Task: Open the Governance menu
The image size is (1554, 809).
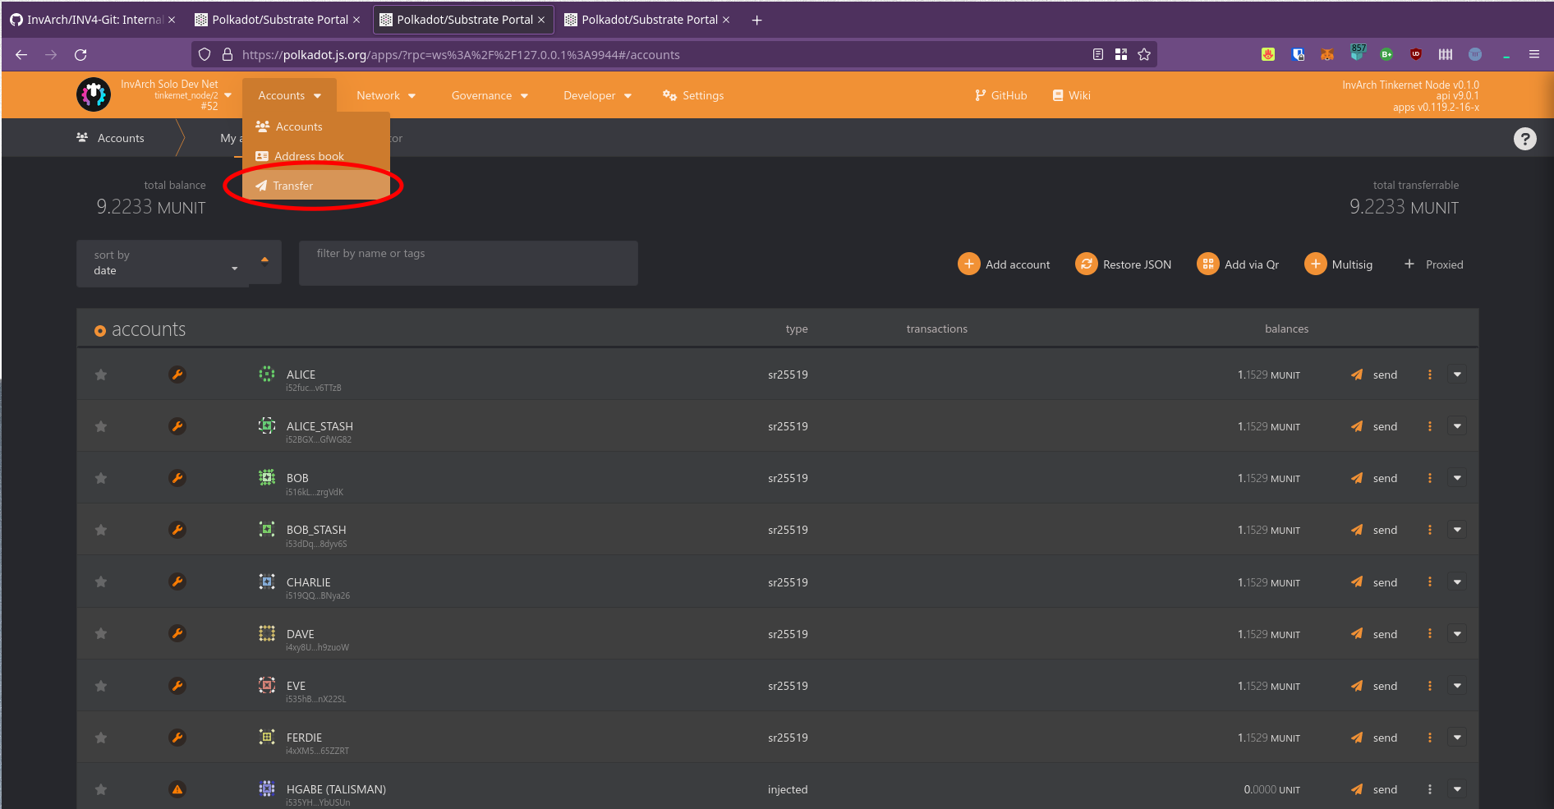Action: pyautogui.click(x=490, y=96)
